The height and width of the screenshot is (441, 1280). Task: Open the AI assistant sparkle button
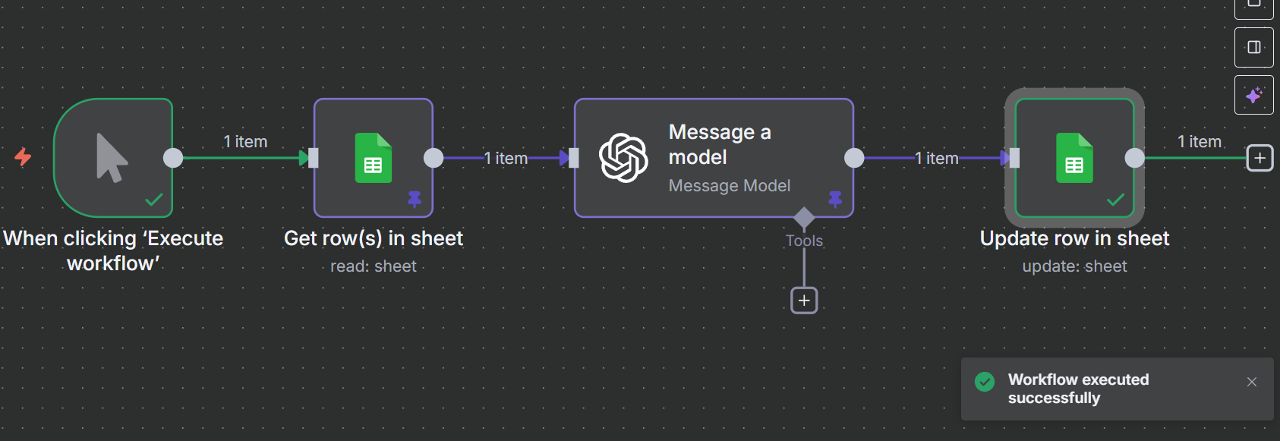[x=1254, y=95]
